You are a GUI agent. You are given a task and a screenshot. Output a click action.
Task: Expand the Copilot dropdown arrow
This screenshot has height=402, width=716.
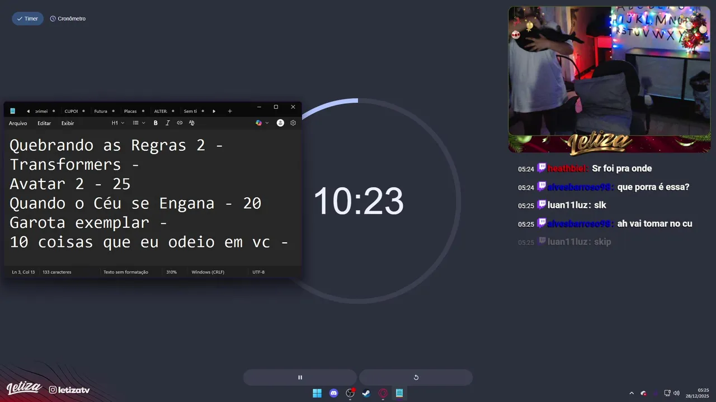point(267,123)
